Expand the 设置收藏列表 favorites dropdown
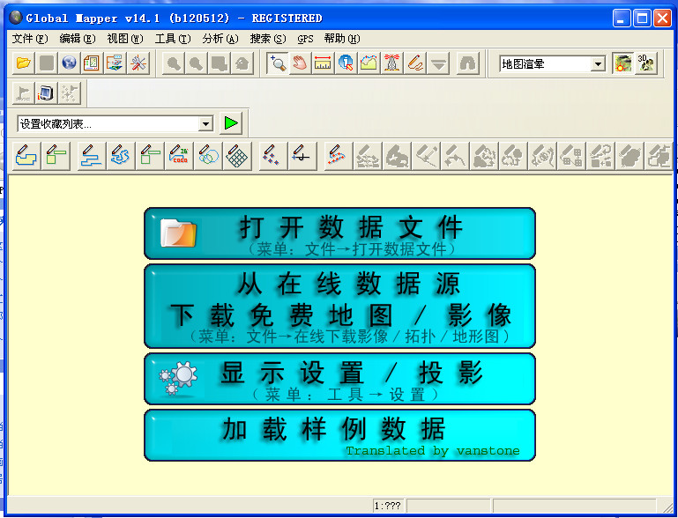 [x=206, y=124]
